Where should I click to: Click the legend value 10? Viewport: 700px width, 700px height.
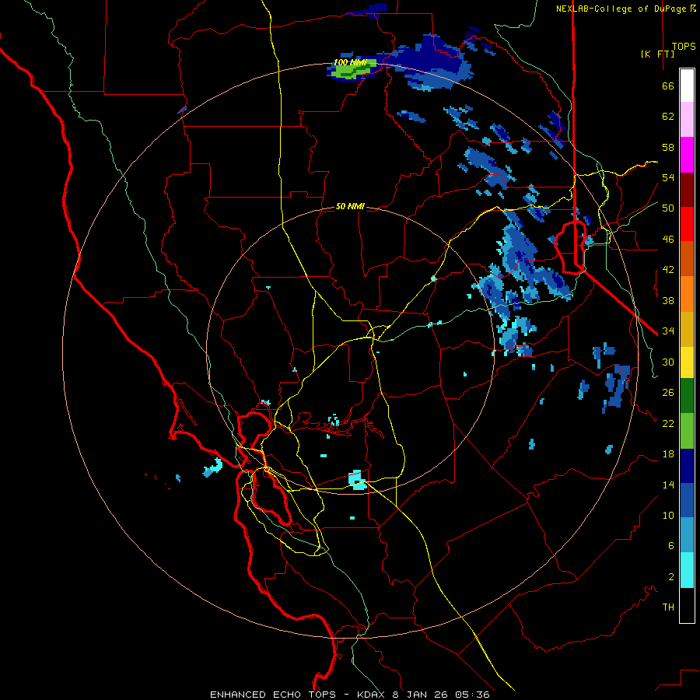point(668,515)
